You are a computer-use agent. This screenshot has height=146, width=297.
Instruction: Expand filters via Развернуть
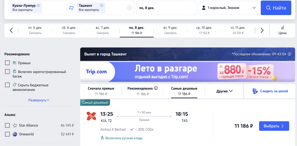point(39,100)
